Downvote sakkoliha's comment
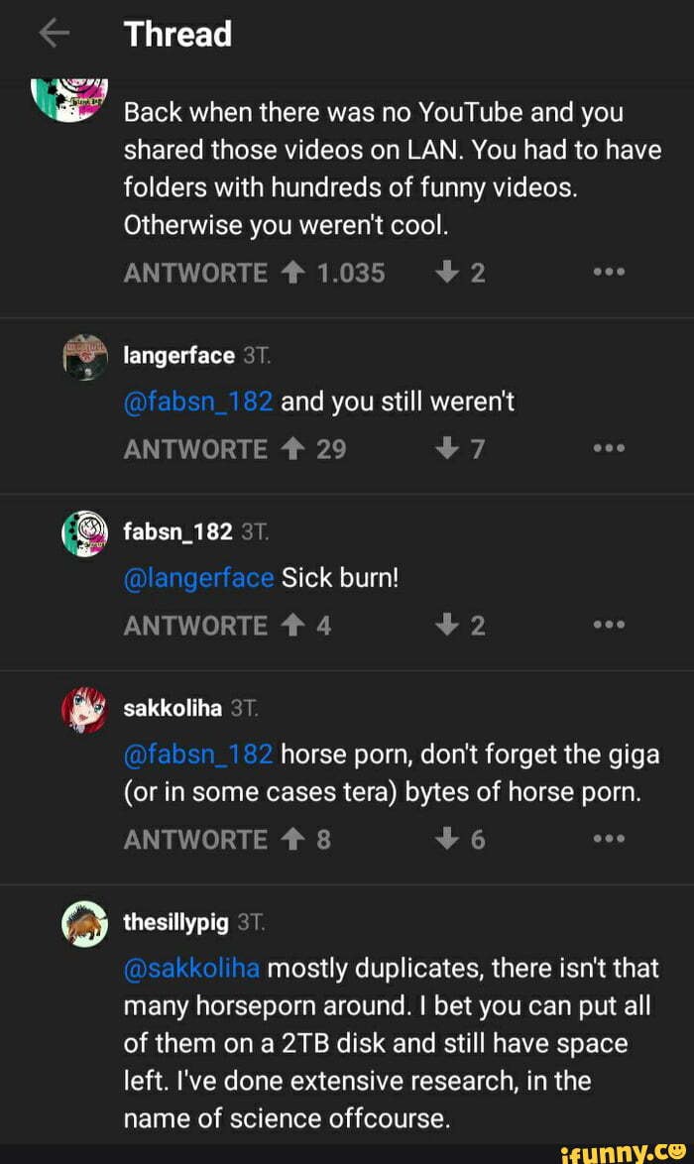 tap(446, 840)
